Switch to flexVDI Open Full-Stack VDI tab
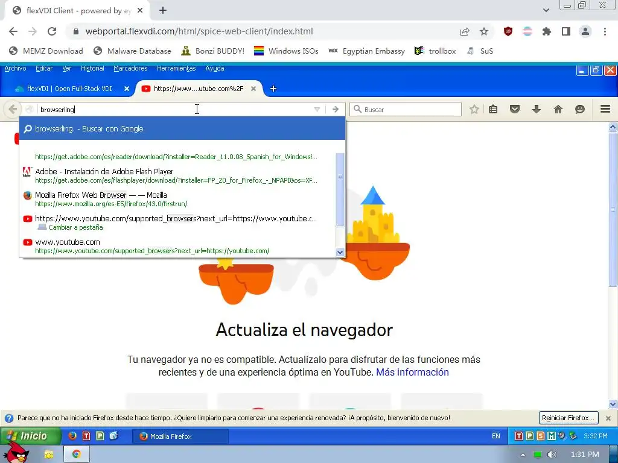This screenshot has height=463, width=618. pos(69,89)
